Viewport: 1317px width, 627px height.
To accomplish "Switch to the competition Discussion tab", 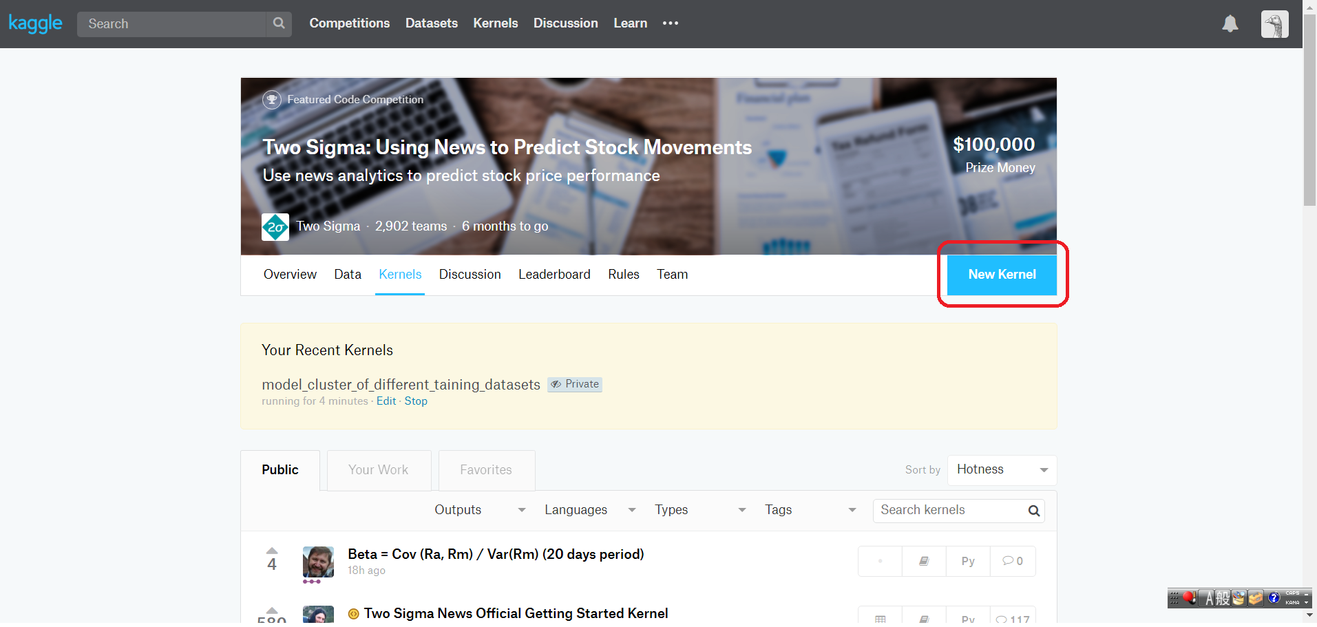I will 470,275.
